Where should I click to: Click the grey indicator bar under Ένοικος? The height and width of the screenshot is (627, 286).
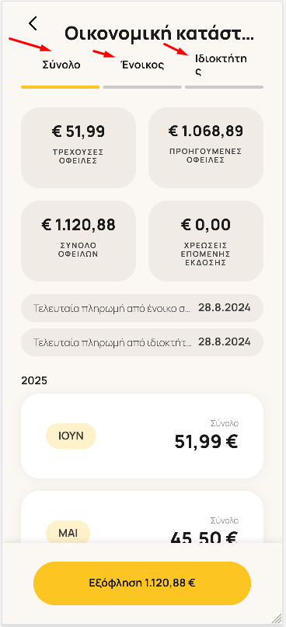click(142, 87)
